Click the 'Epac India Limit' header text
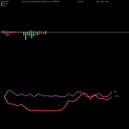The height and width of the screenshot is (129, 129). (x=103, y=2)
